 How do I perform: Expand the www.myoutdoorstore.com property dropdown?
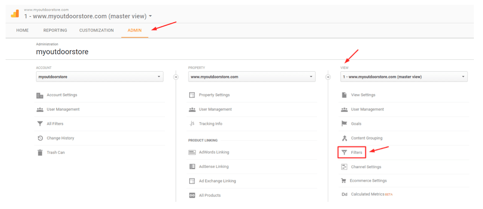click(x=252, y=77)
